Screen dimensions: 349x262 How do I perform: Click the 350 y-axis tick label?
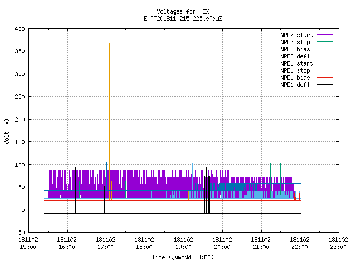click(x=20, y=51)
